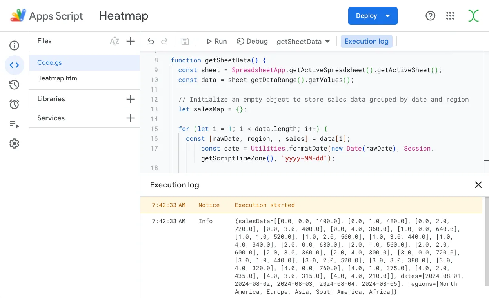Open the Project History icon
This screenshot has width=489, height=298.
click(15, 85)
